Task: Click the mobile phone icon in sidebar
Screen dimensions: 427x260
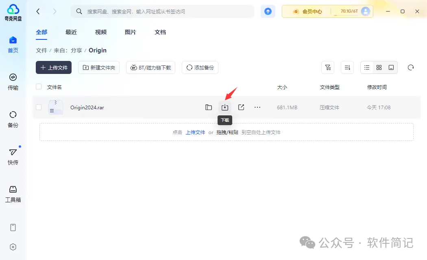Action: [x=13, y=227]
